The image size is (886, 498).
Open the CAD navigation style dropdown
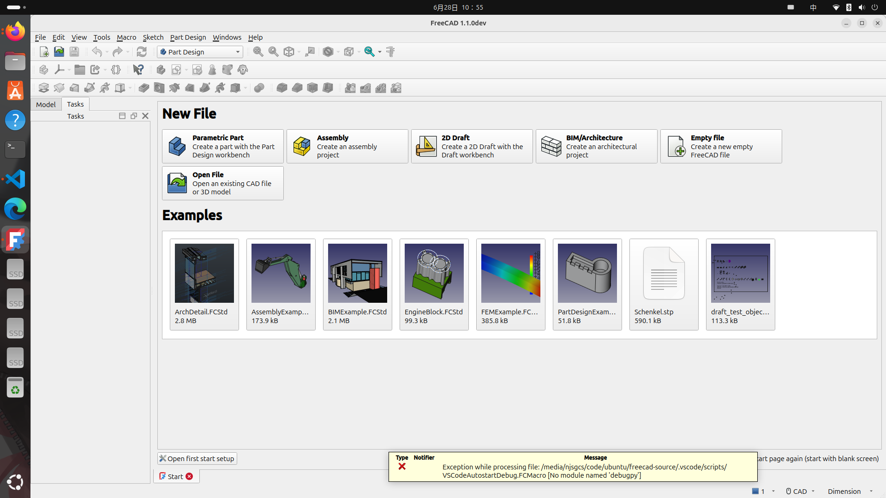pyautogui.click(x=800, y=491)
